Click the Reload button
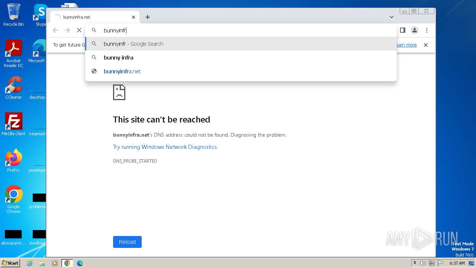Viewport: 476px width, 268px height. coord(127,242)
